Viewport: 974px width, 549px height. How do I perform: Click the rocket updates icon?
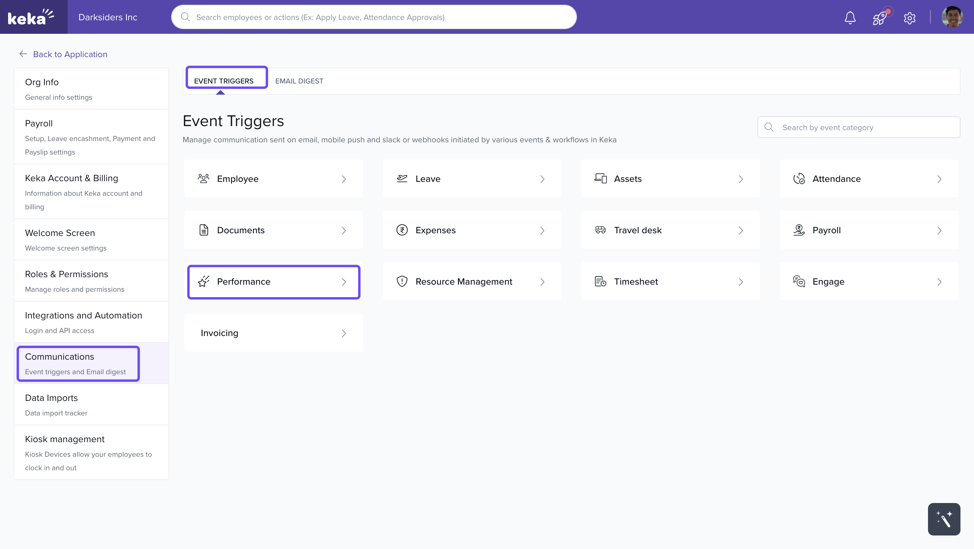880,17
